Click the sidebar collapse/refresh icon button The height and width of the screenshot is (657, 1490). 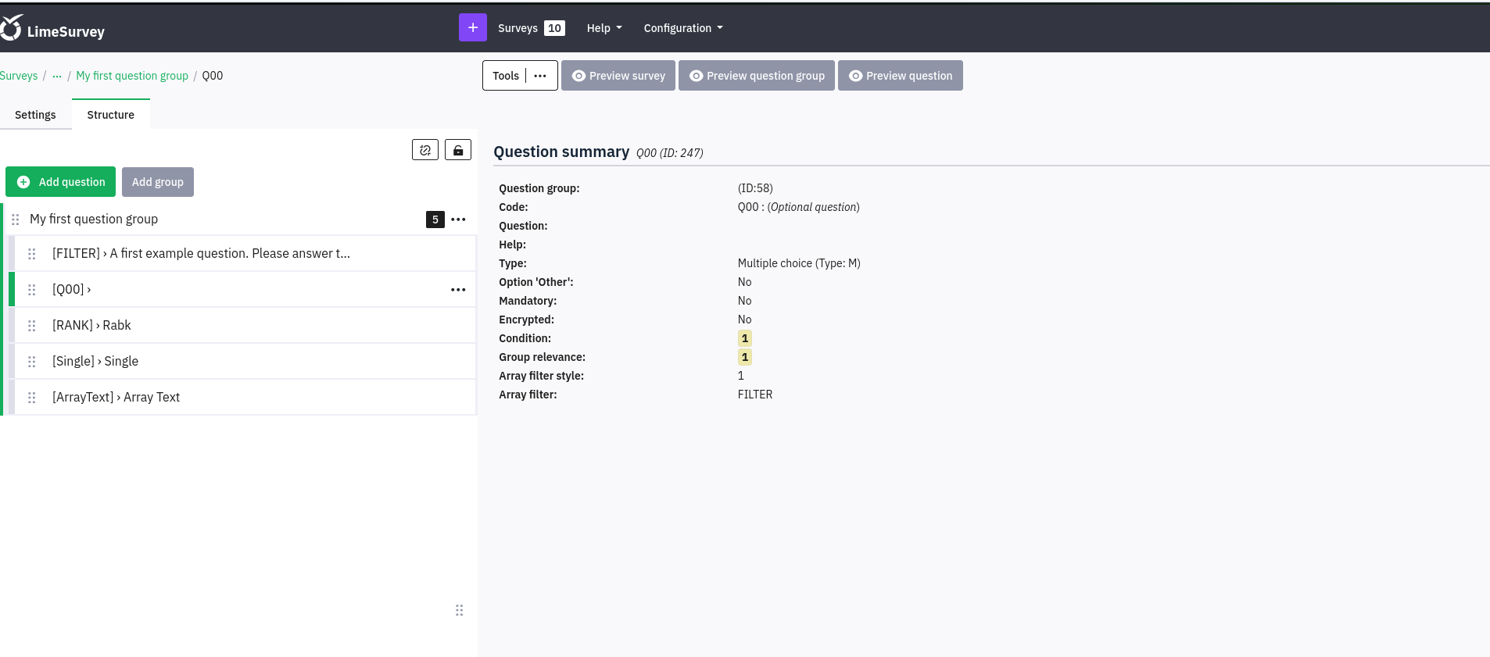tap(424, 150)
